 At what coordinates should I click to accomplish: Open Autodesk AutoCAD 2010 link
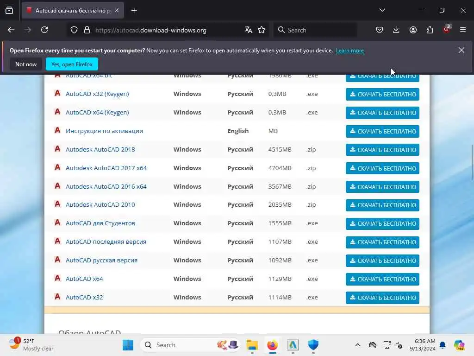pos(100,204)
